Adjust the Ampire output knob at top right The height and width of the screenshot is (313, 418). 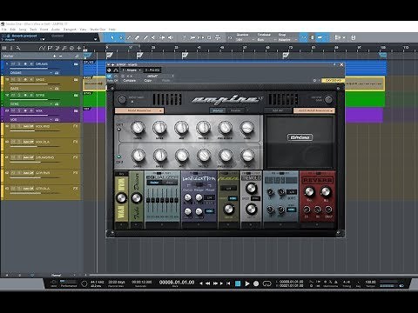tap(328, 99)
